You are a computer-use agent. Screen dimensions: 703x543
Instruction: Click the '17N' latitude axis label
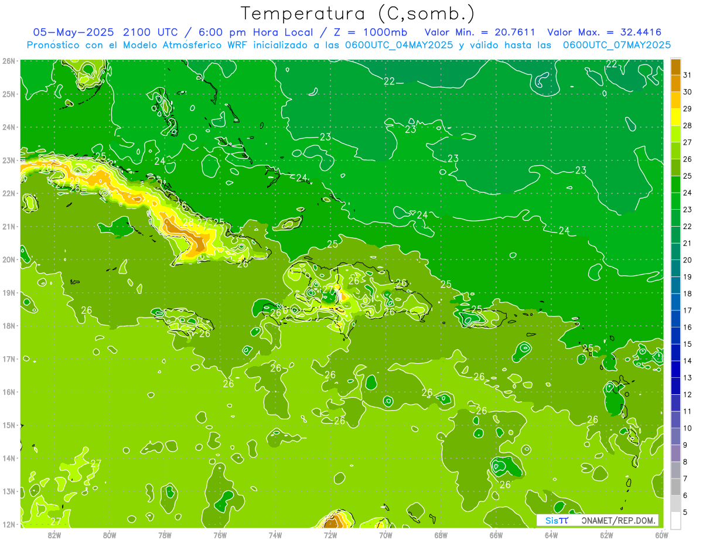[9, 359]
